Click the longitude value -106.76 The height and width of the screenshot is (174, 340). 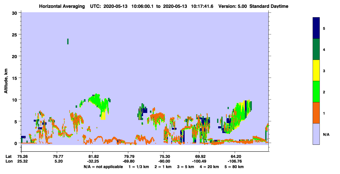pos(235,161)
